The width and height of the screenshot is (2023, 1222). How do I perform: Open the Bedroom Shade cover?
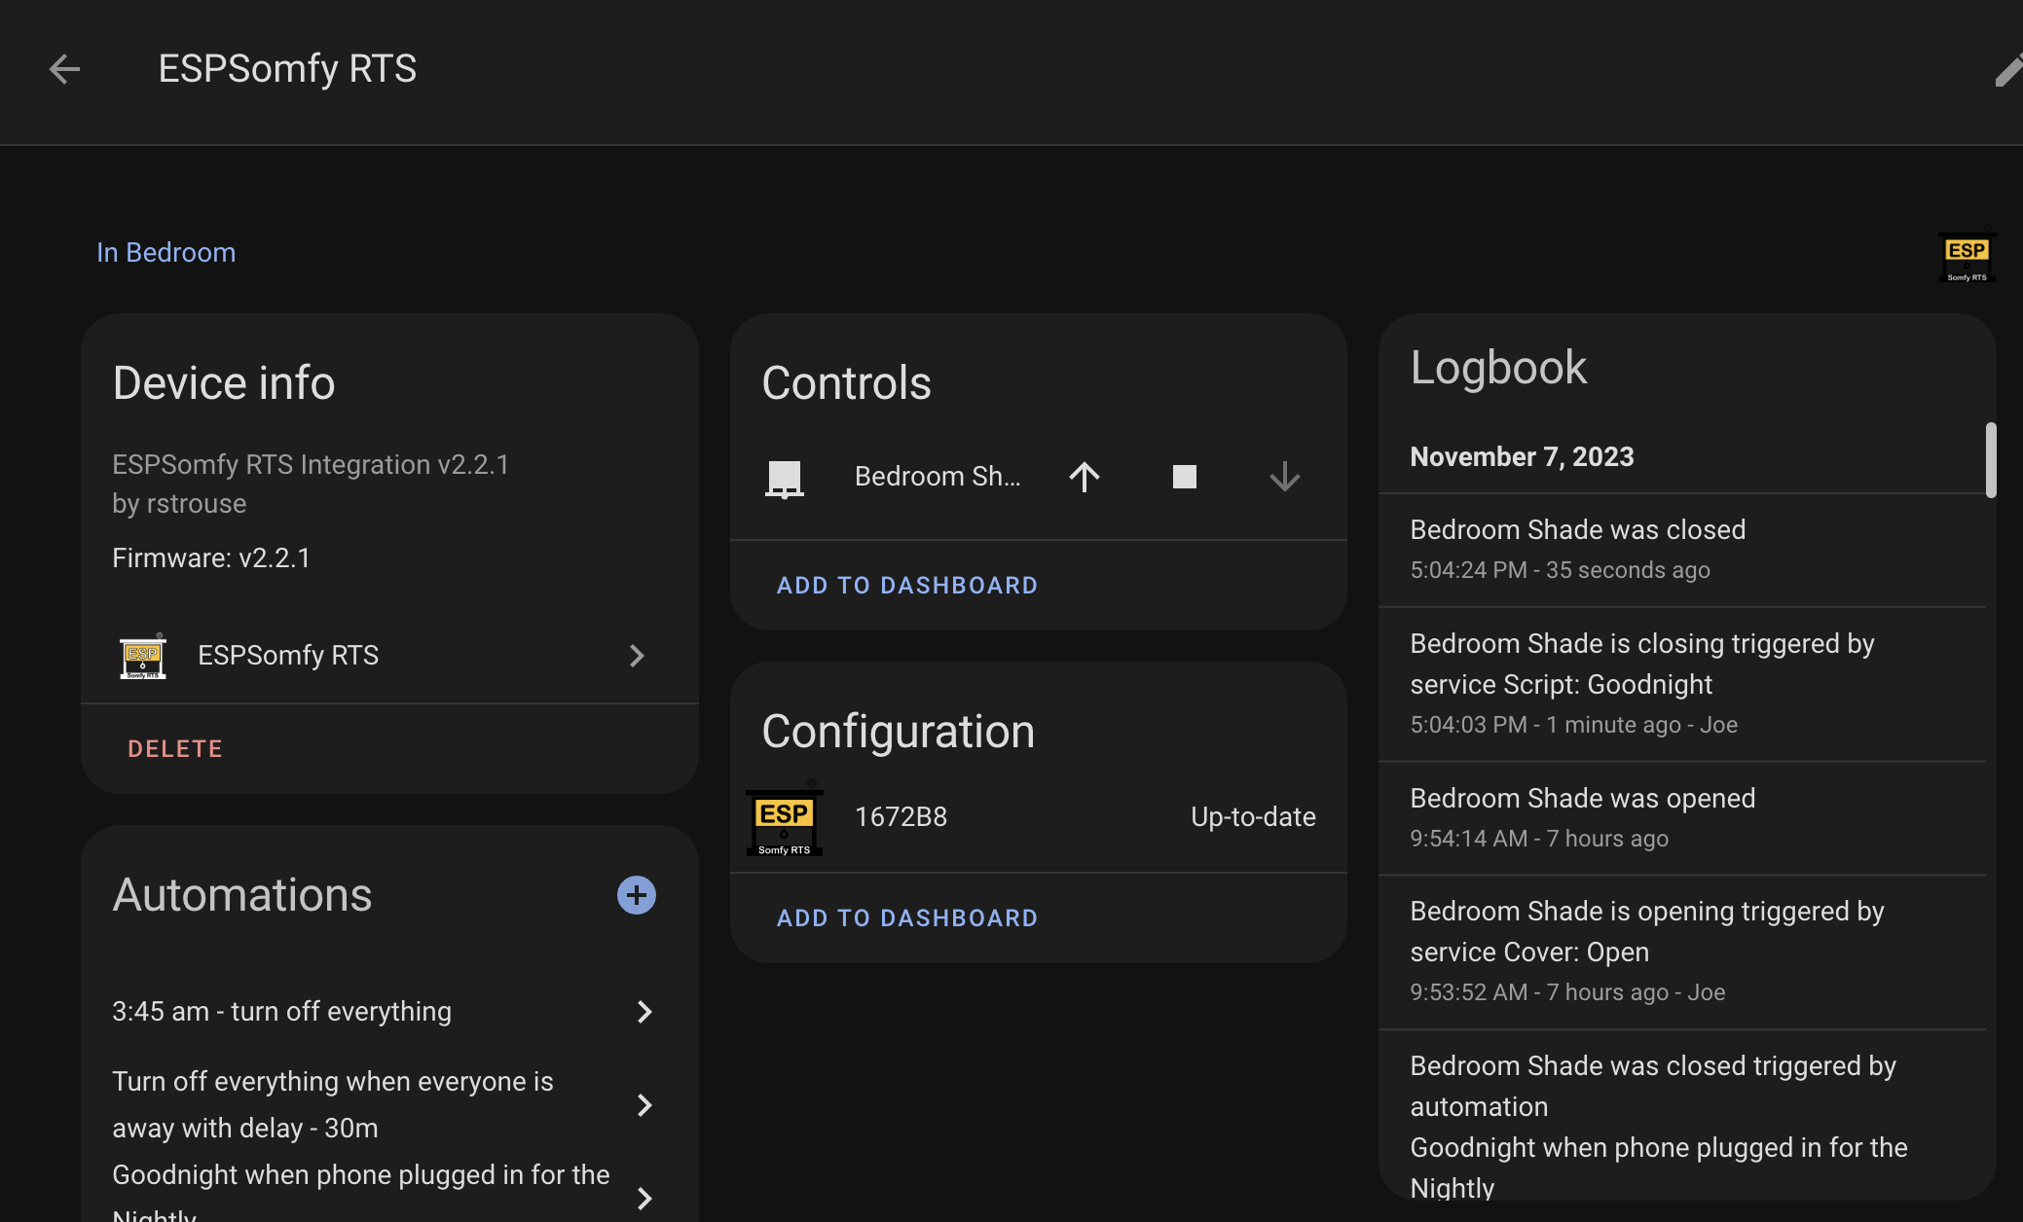1085,477
